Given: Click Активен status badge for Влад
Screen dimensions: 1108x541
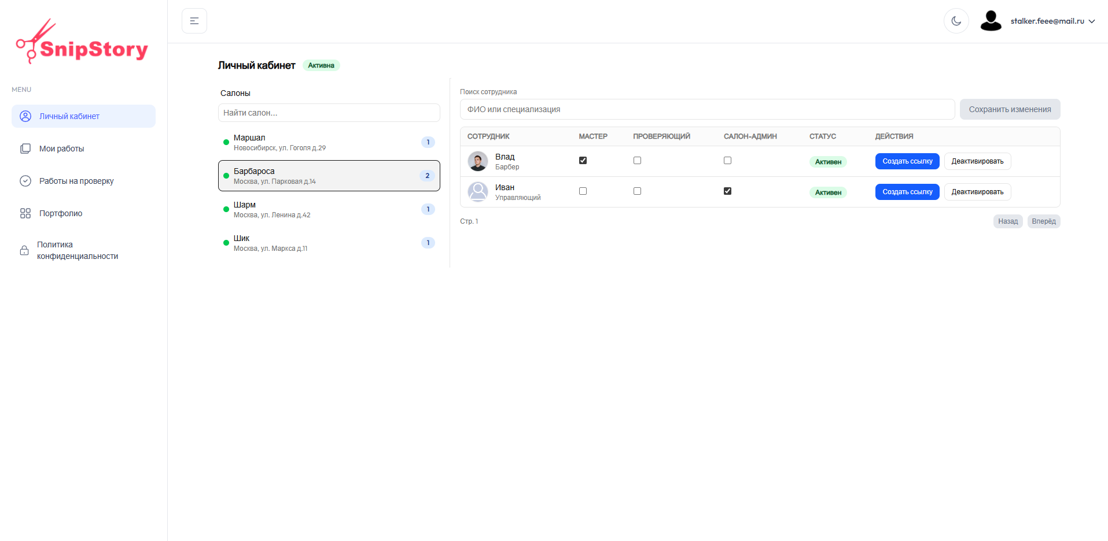Looking at the screenshot, I should point(828,162).
